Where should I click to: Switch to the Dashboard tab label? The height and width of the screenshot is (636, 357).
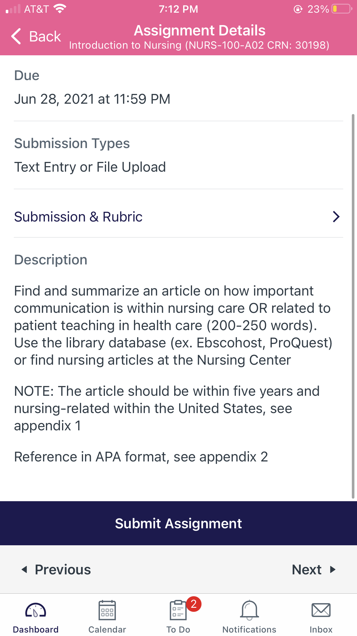coord(36,629)
